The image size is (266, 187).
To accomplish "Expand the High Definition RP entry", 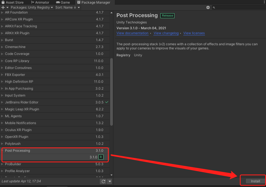I will 2,81.
